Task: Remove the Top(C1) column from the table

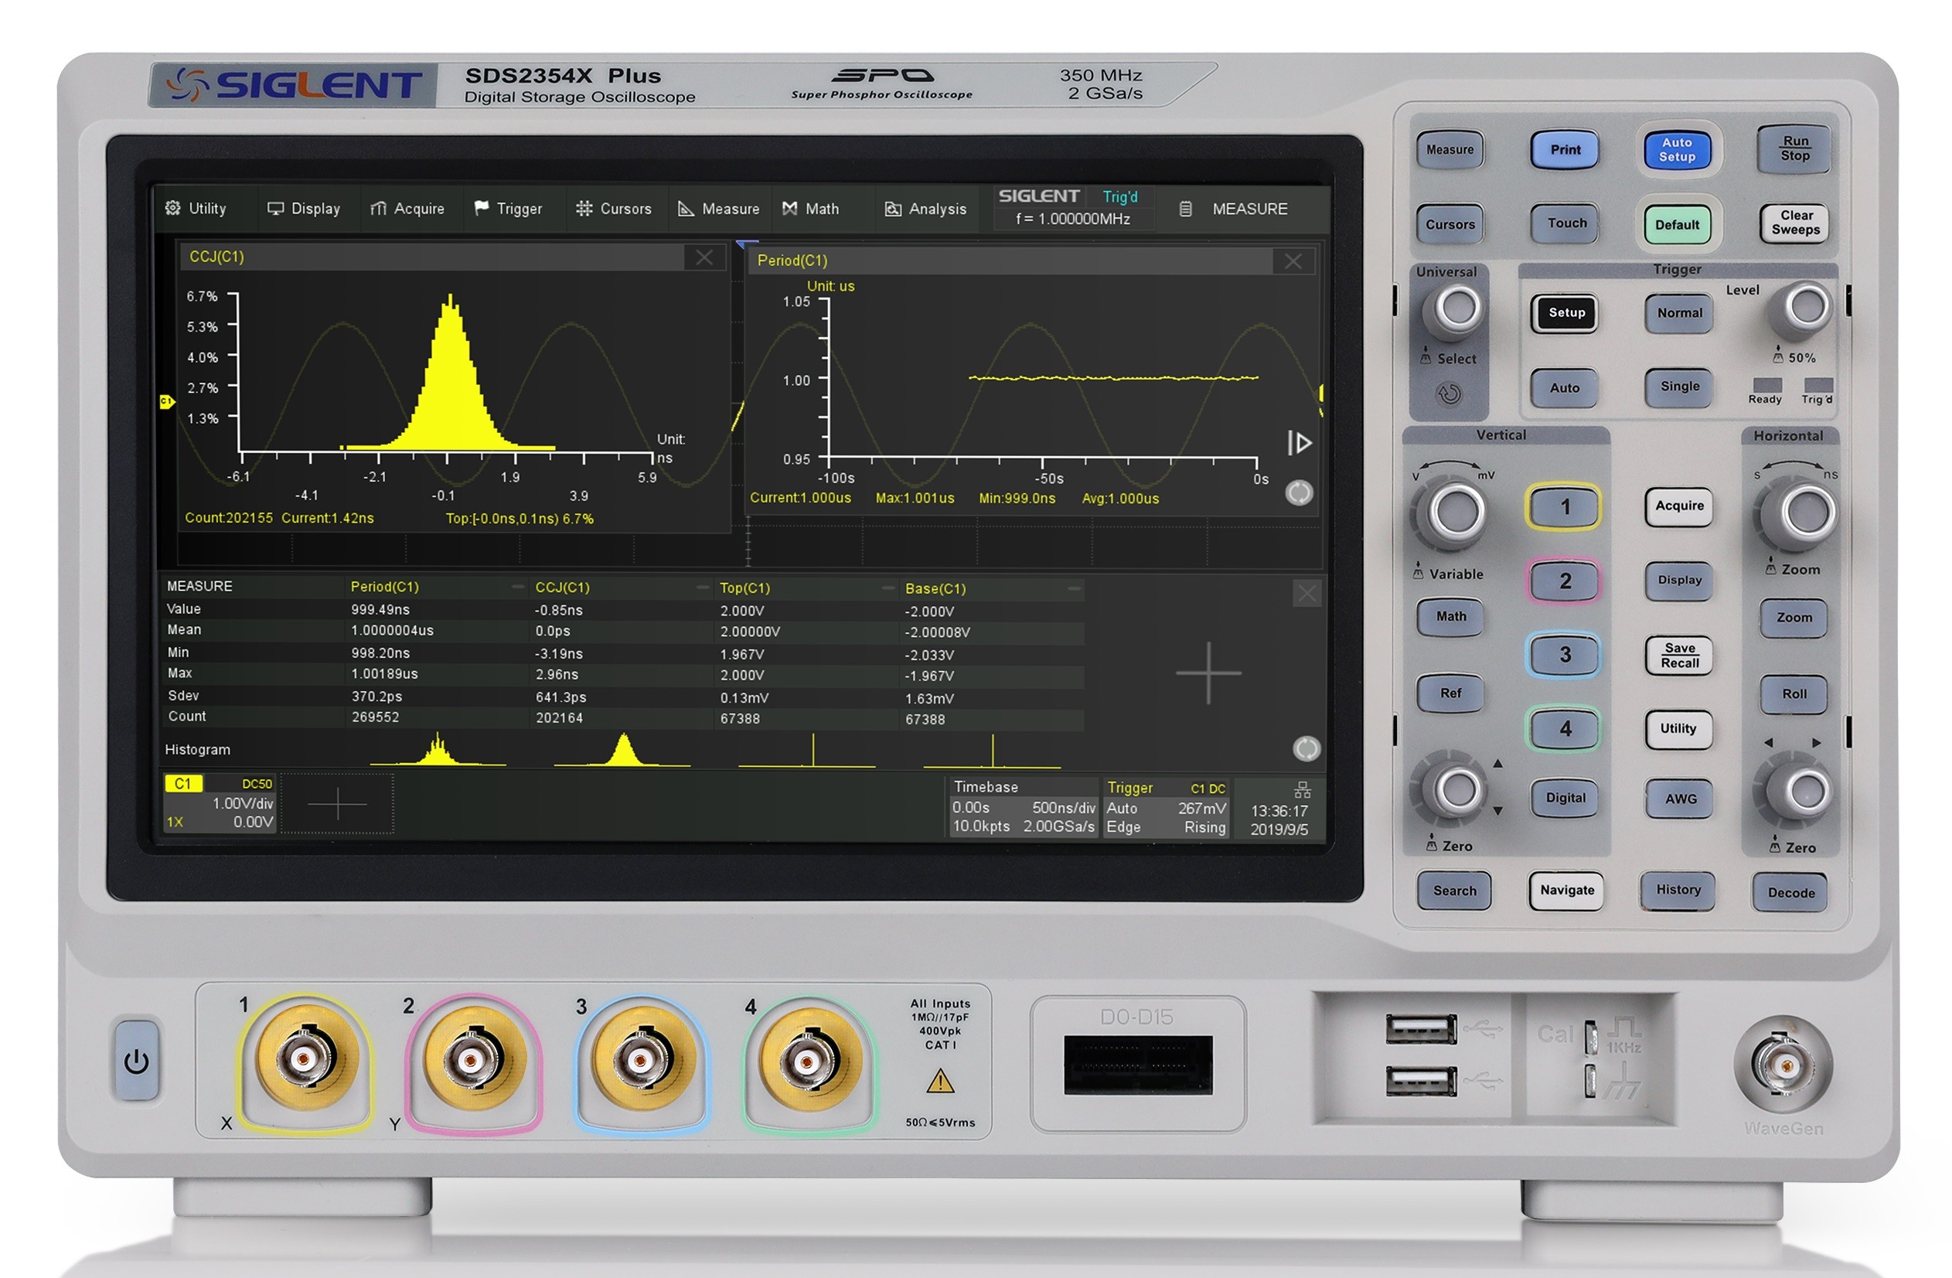Action: (888, 588)
